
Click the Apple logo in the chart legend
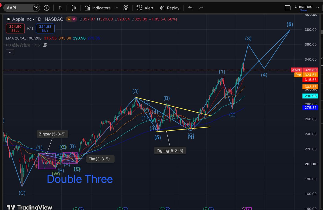tap(8, 19)
